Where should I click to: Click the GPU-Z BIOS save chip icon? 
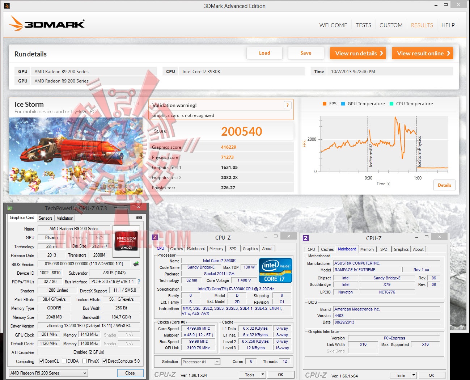[136, 264]
